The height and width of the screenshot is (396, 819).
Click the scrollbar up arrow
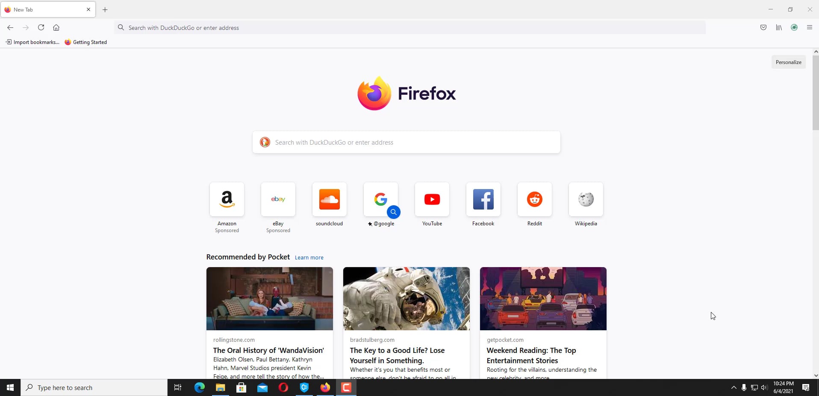point(816,51)
